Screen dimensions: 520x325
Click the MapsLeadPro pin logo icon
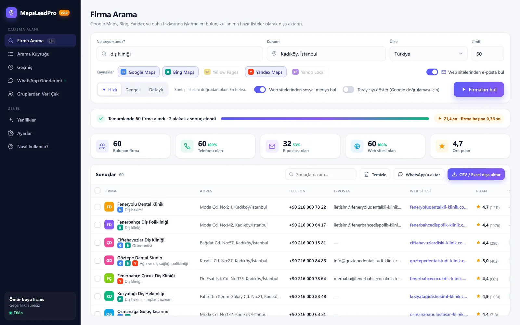point(11,13)
